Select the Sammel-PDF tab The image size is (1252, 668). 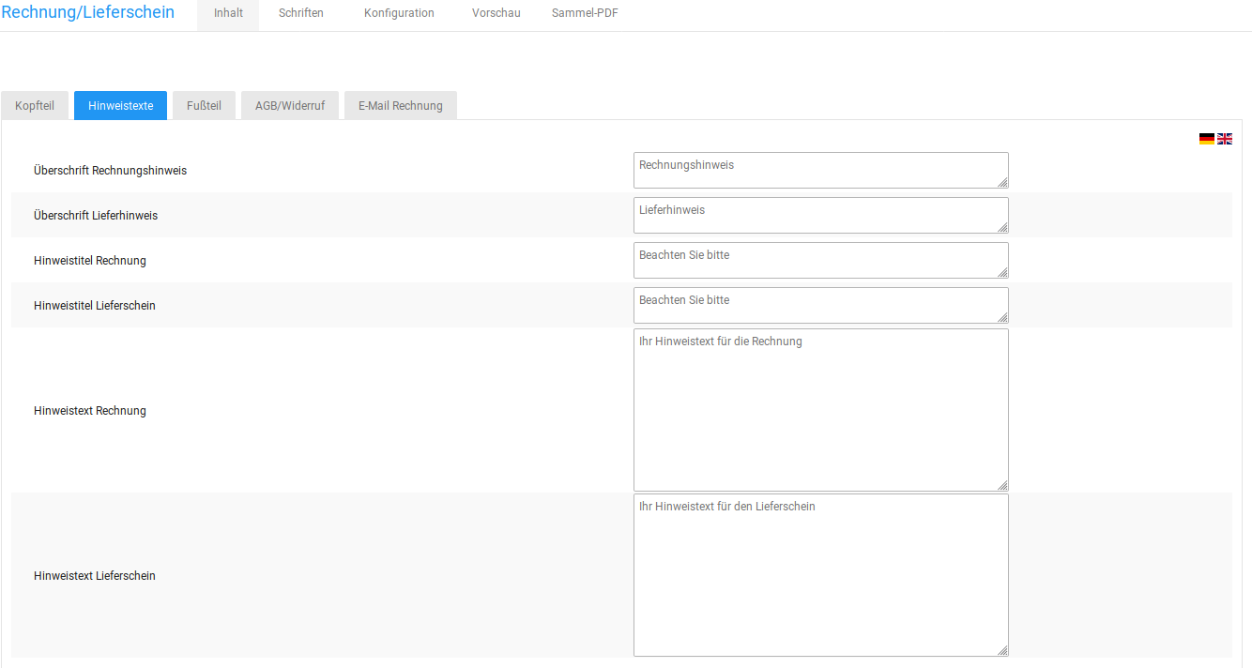[585, 13]
